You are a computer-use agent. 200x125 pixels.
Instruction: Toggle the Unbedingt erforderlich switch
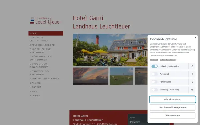[x=154, y=66]
